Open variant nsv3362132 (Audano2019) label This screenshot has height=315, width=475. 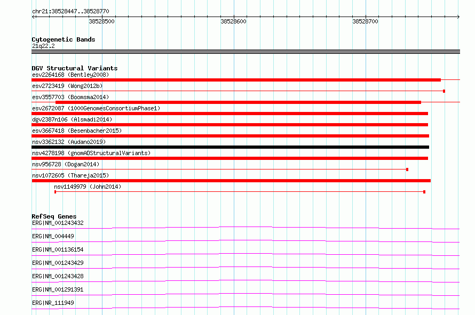(69, 142)
